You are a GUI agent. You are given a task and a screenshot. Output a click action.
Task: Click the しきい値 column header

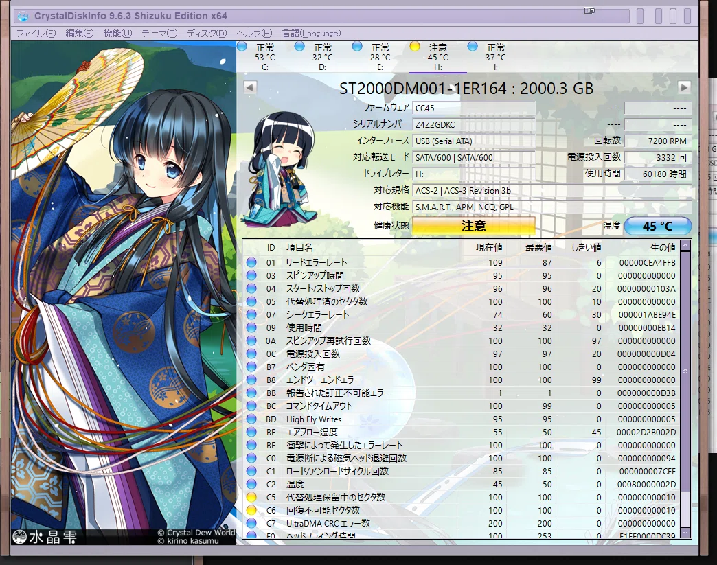[587, 247]
